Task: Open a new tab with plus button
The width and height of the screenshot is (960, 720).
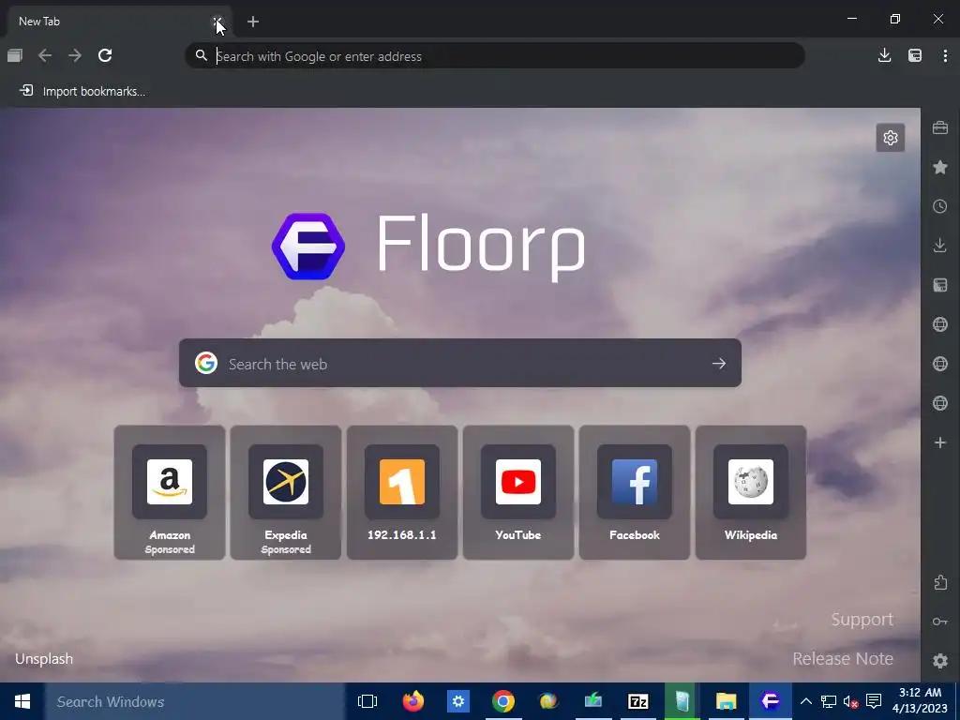Action: 253,22
